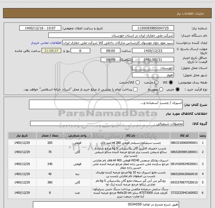Open the اطلاعات تماس خریدار link
This screenshot has height=208, width=215.
(46, 43)
